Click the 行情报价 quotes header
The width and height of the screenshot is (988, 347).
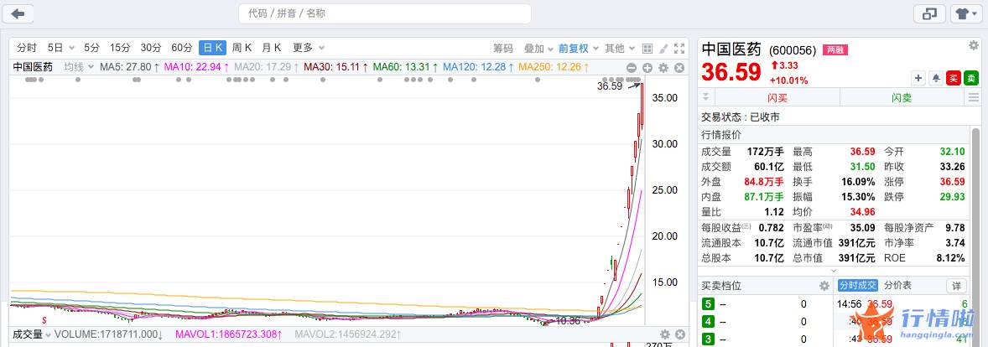click(721, 135)
